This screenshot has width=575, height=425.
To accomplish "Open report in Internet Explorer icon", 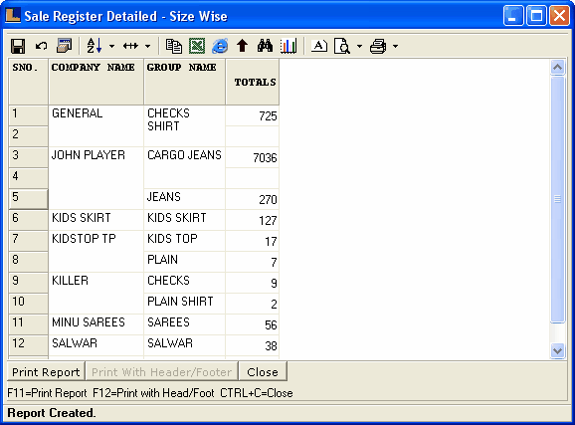I will (220, 46).
